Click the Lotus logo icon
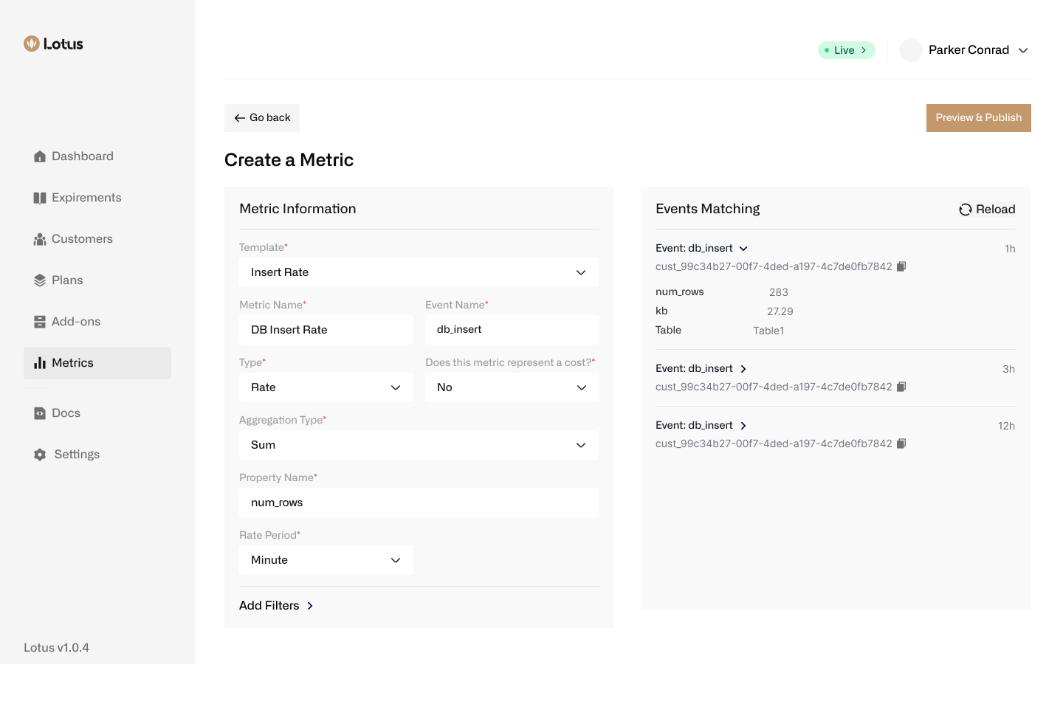 31,44
